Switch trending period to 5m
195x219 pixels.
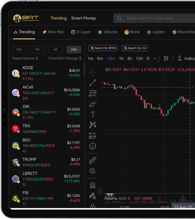pos(19,50)
